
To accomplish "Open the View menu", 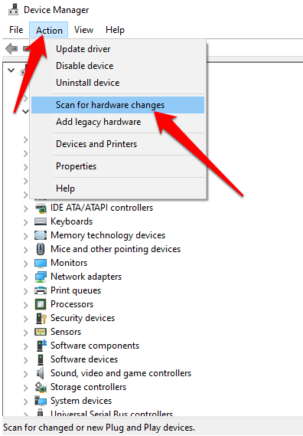I will coord(83,30).
